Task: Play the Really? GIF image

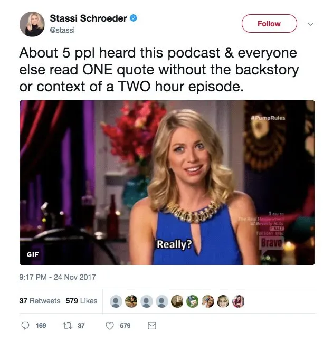Action: [x=167, y=183]
